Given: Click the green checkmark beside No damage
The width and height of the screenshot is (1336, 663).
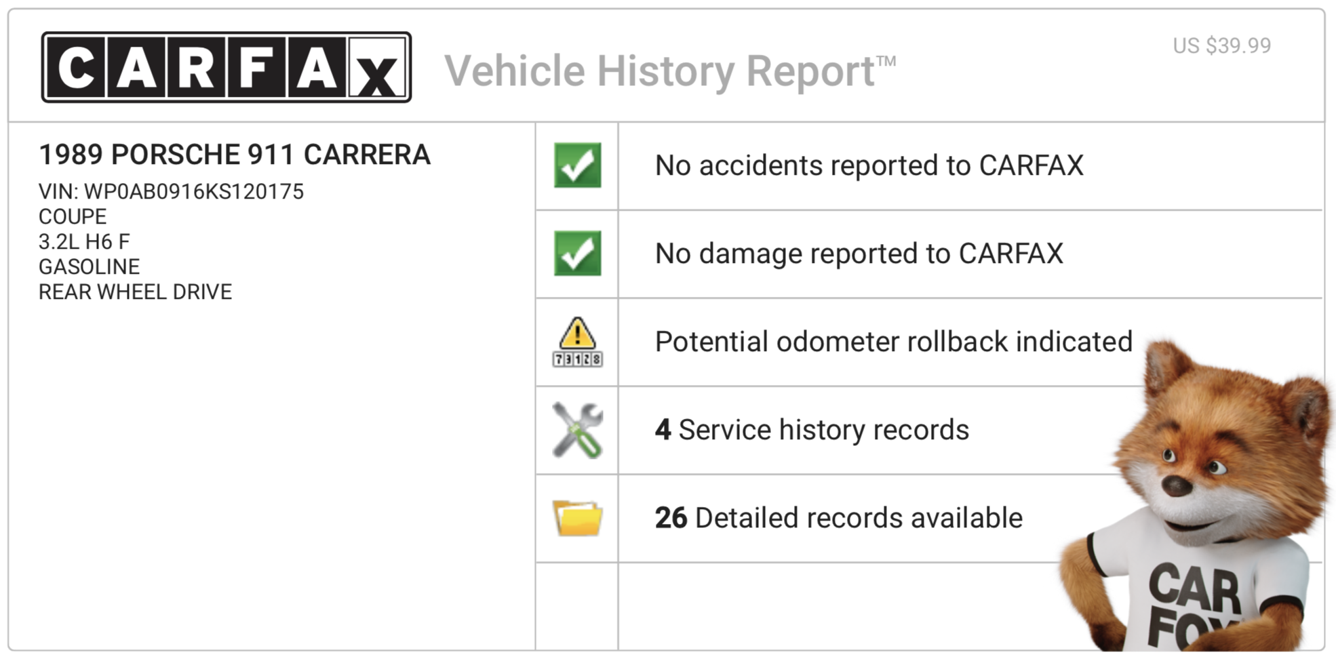Looking at the screenshot, I should pyautogui.click(x=577, y=254).
